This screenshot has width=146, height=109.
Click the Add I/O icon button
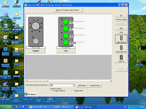(121, 58)
